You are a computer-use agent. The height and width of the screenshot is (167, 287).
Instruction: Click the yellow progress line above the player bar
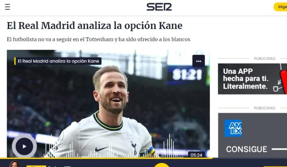pyautogui.click(x=106, y=158)
